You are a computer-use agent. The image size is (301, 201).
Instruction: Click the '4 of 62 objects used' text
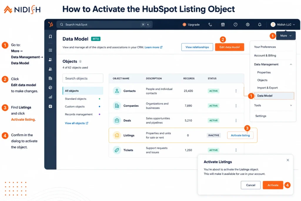[x=75, y=67]
